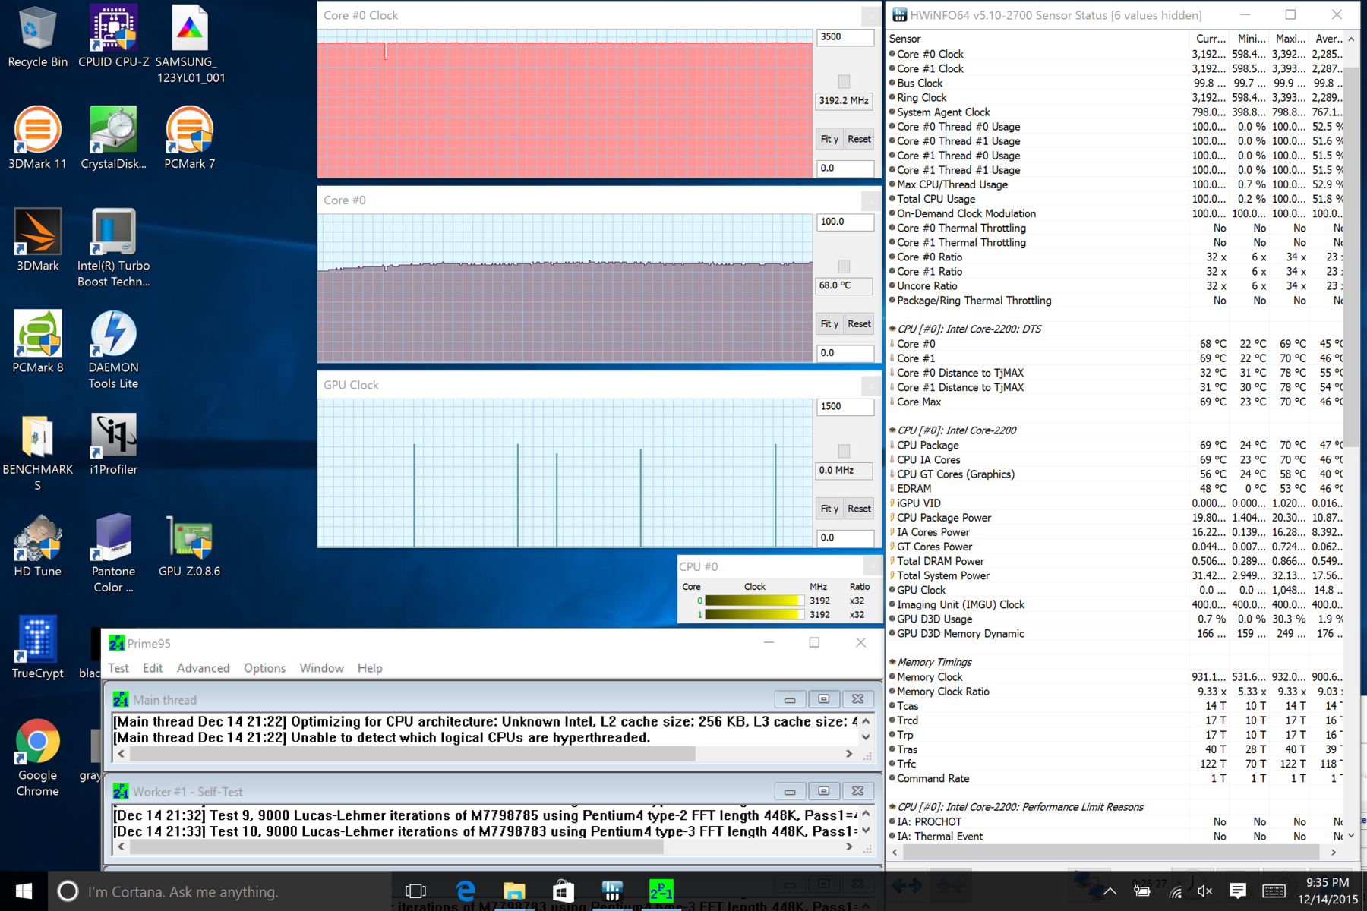Toggle the checkbox in the GPU Clock graph
1367x911 pixels.
(844, 451)
